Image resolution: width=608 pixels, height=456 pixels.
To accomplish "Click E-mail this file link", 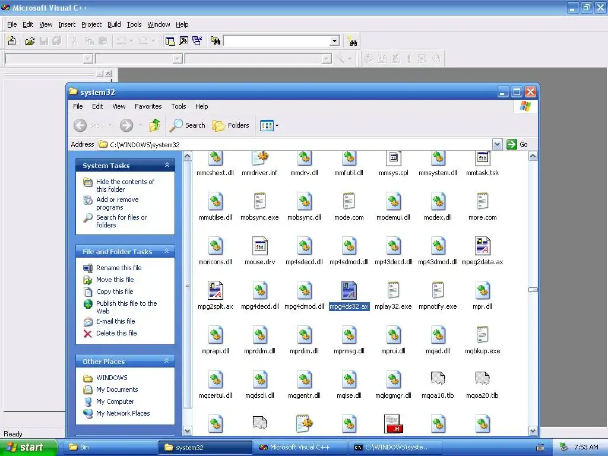I will tap(116, 321).
